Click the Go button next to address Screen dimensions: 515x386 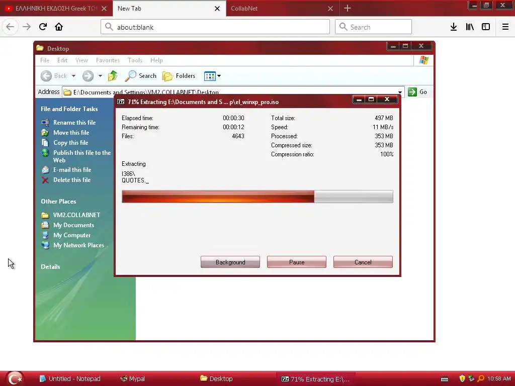[x=418, y=92]
